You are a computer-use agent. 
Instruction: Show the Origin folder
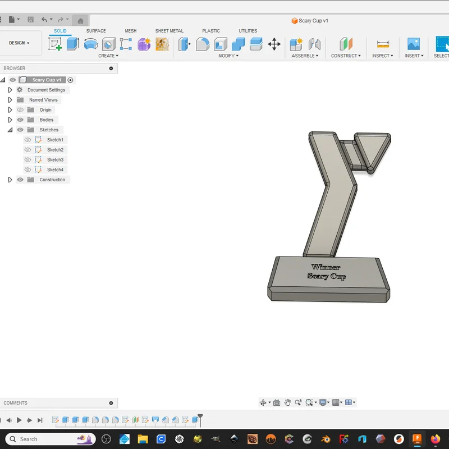(x=20, y=109)
